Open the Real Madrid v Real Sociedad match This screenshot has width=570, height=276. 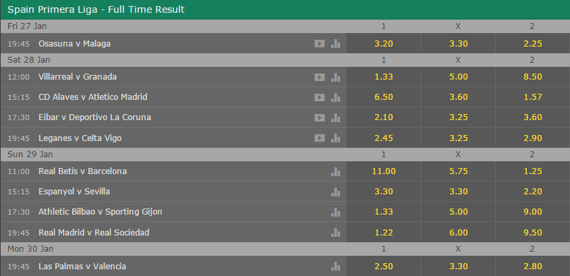click(x=94, y=232)
